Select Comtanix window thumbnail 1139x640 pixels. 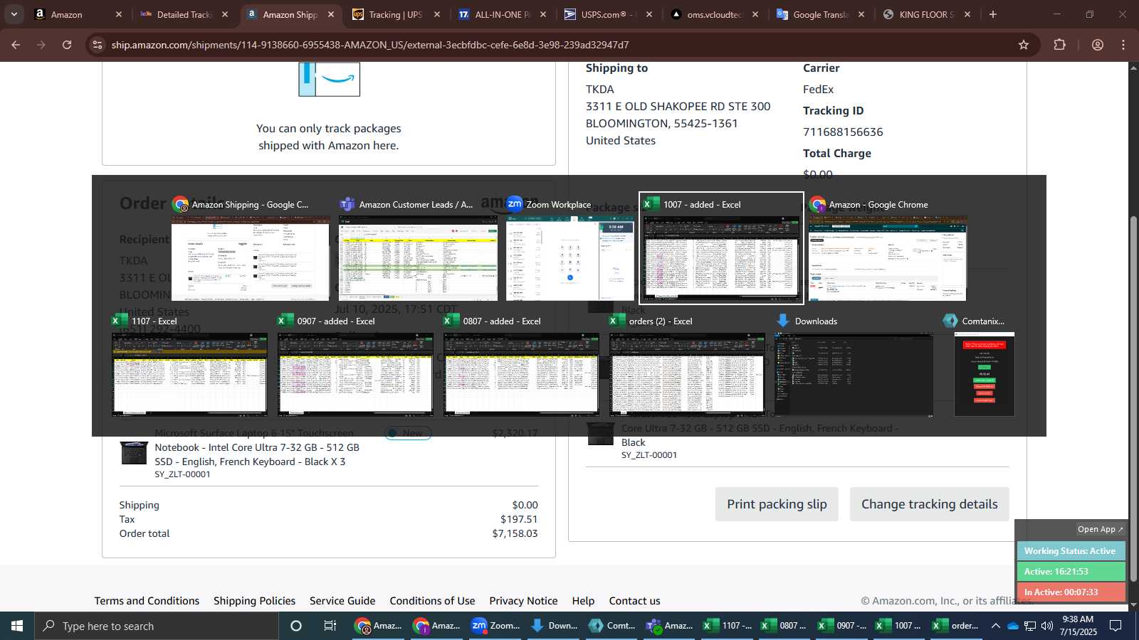[984, 366]
